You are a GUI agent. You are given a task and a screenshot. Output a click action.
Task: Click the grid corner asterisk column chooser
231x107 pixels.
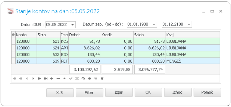[14, 35]
